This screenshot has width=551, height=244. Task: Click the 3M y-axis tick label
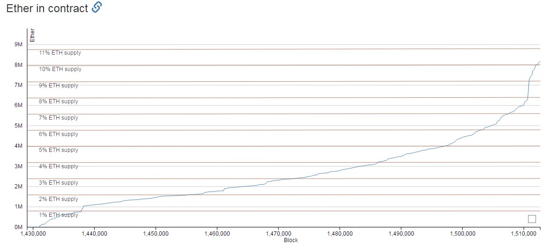click(x=19, y=166)
